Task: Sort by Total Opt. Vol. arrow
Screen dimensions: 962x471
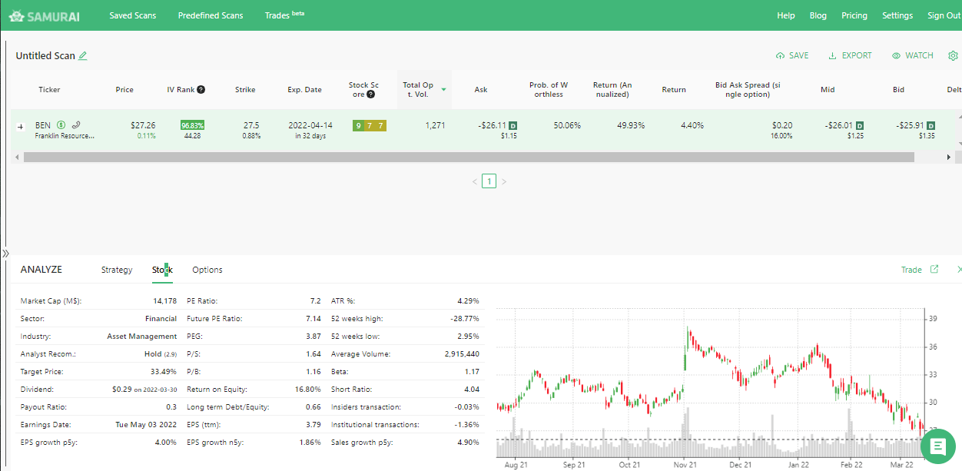Action: (443, 90)
